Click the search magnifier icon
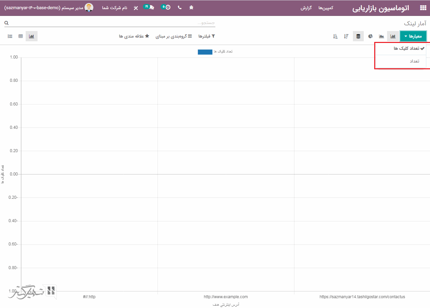Image resolution: width=430 pixels, height=308 pixels. [x=6, y=23]
